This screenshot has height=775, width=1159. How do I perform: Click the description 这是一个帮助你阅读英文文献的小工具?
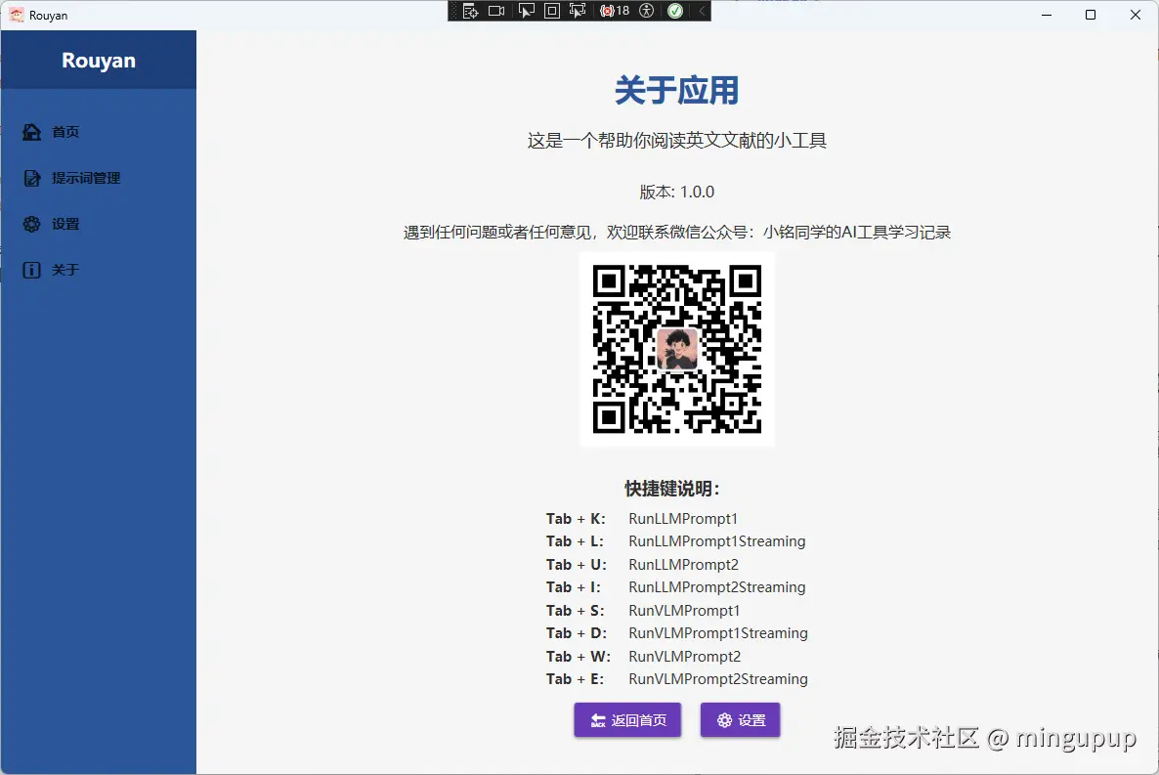676,141
